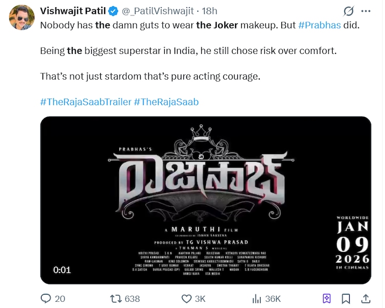This screenshot has height=308, width=385.
Task: Open the #TheRajaSaab hashtag link
Action: (x=166, y=102)
